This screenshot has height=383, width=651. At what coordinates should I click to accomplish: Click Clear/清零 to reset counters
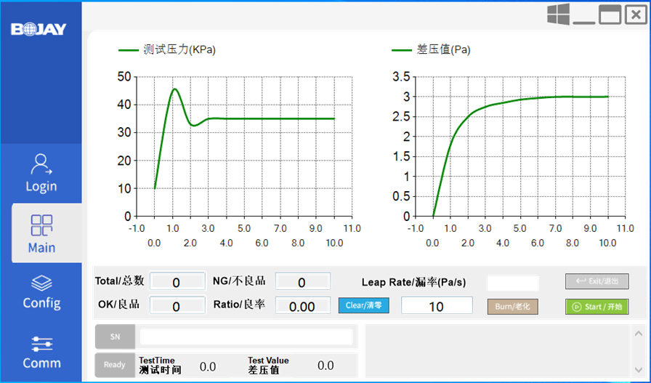(363, 305)
